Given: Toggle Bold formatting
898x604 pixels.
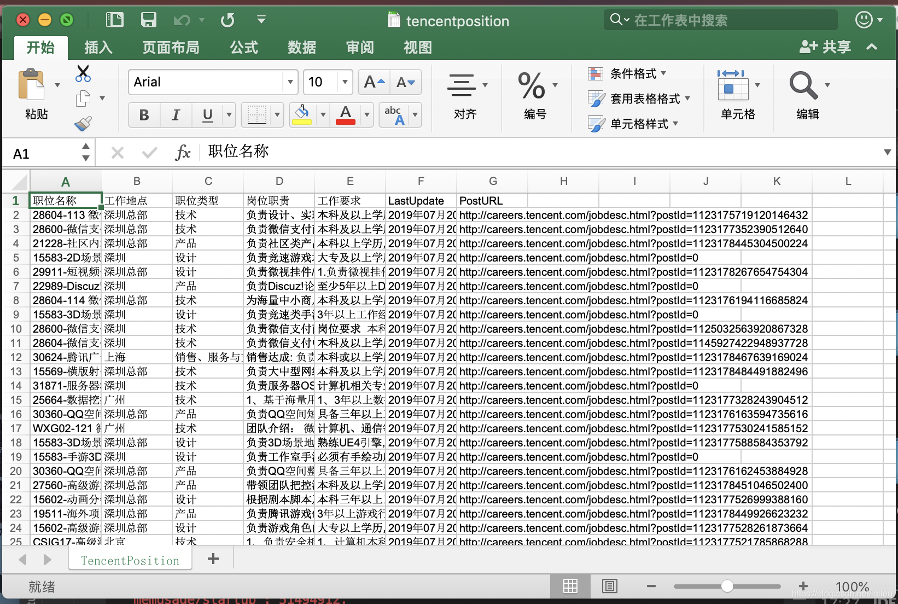Looking at the screenshot, I should pos(144,115).
